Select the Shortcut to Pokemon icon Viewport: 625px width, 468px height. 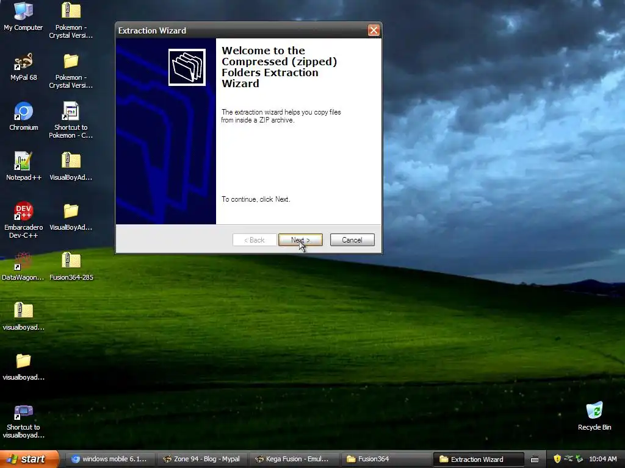71,120
